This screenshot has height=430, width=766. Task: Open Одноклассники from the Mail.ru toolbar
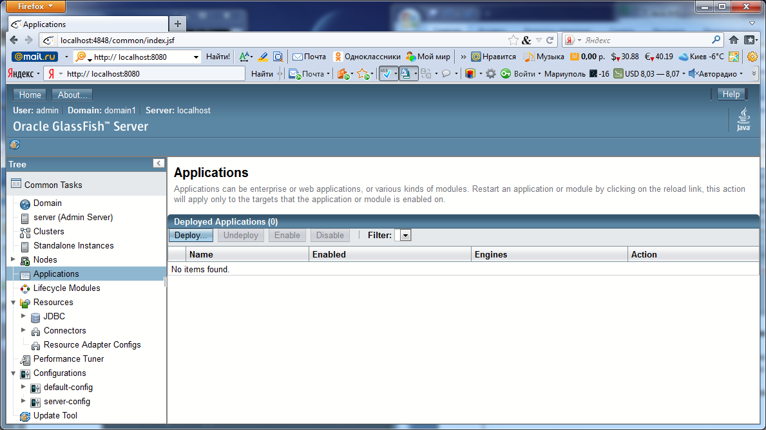coord(367,57)
